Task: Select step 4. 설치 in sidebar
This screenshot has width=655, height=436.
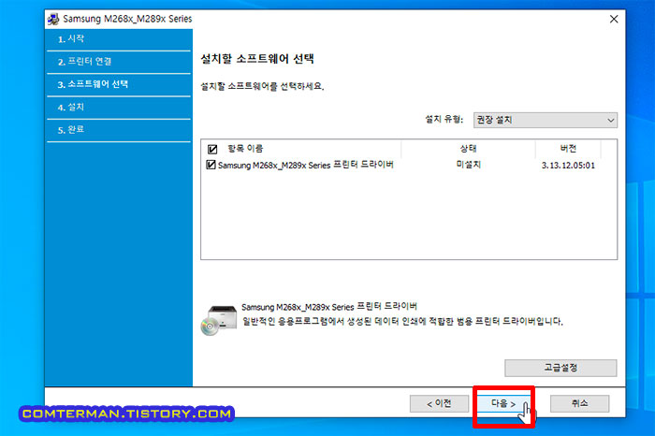Action: point(119,108)
